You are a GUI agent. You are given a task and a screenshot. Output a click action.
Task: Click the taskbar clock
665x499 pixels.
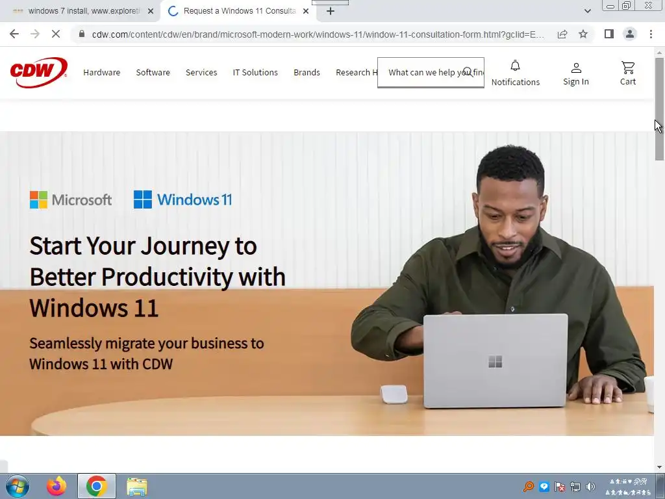click(628, 487)
